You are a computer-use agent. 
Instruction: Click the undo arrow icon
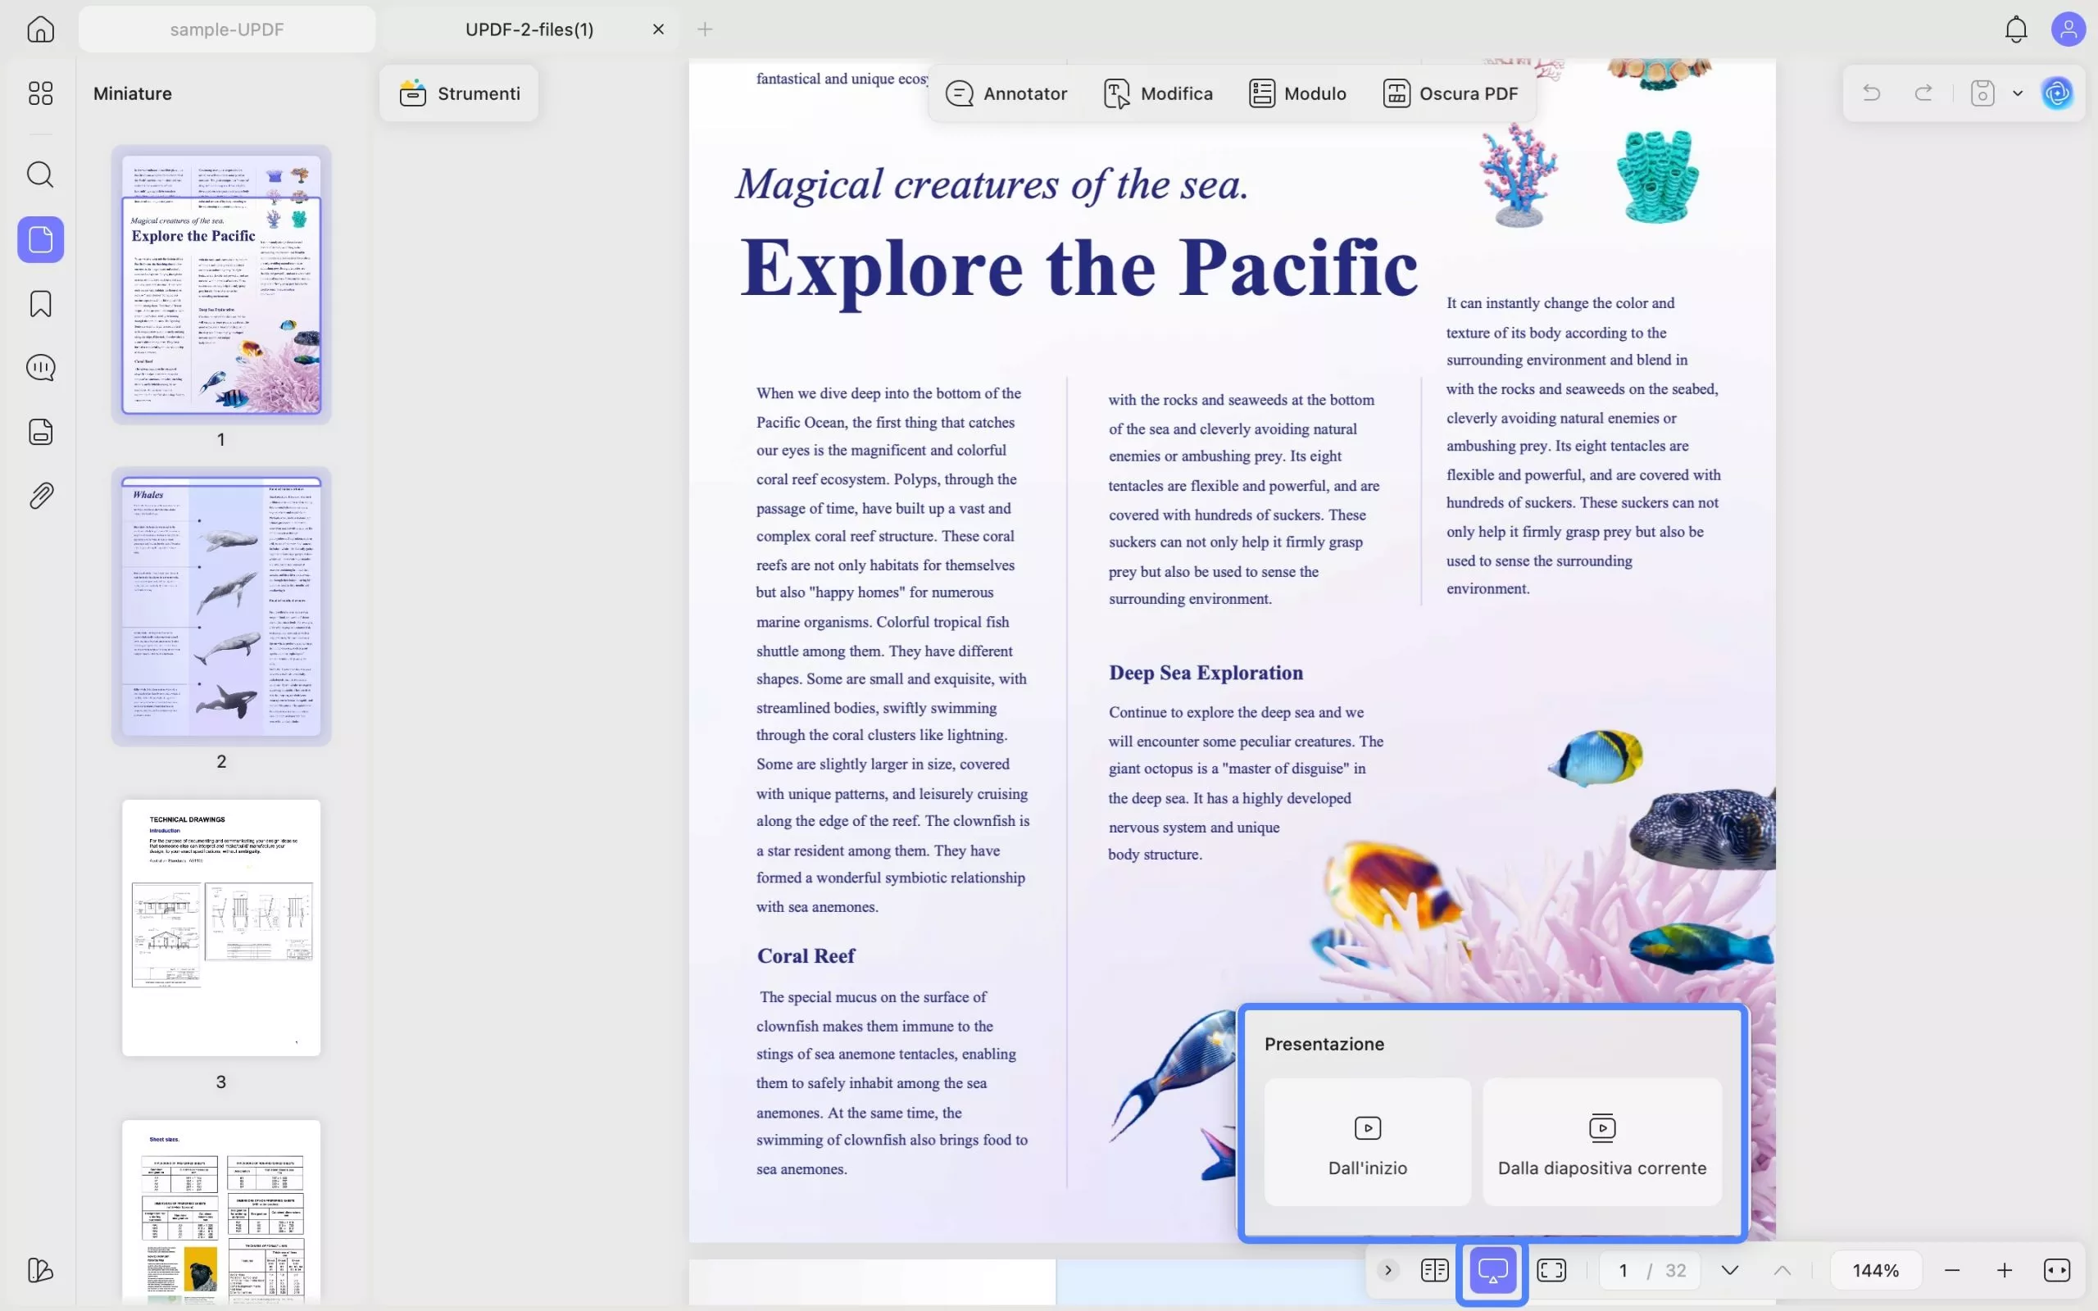pos(1871,93)
